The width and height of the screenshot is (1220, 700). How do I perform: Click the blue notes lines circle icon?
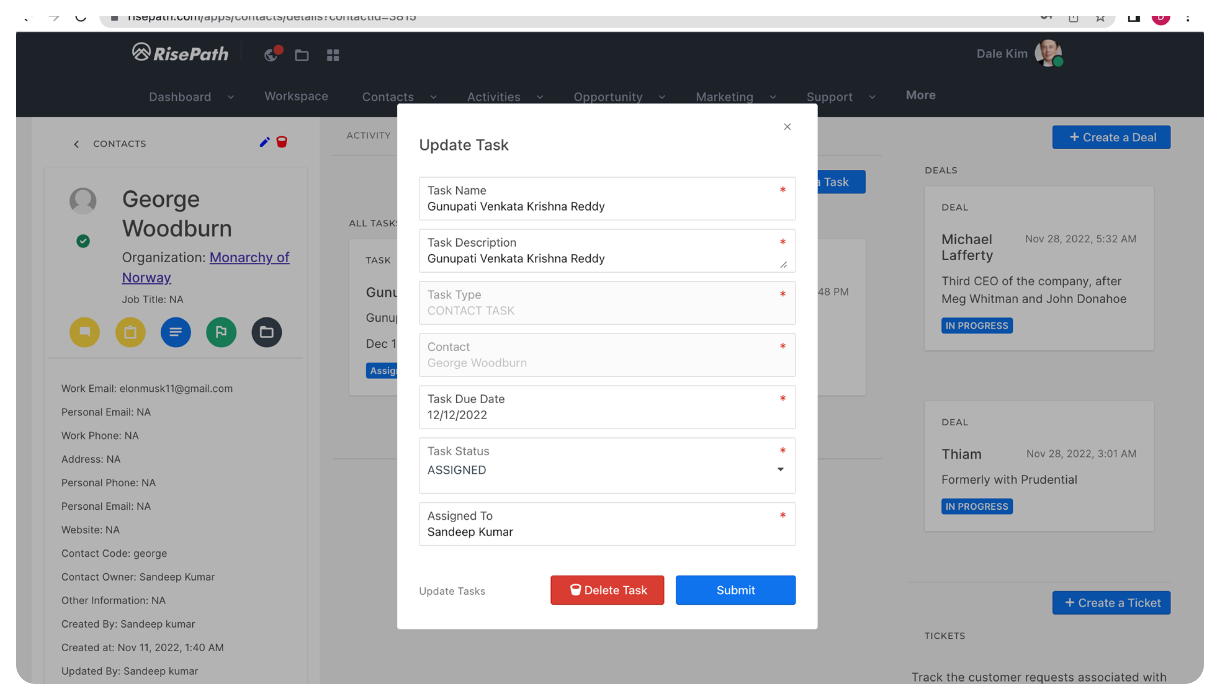[175, 332]
